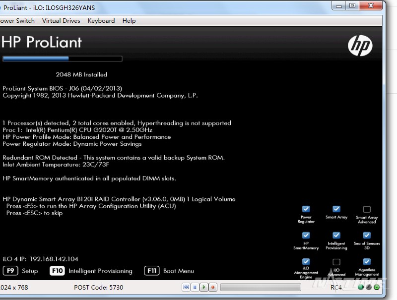Open the Virtual Drives menu

(x=61, y=21)
